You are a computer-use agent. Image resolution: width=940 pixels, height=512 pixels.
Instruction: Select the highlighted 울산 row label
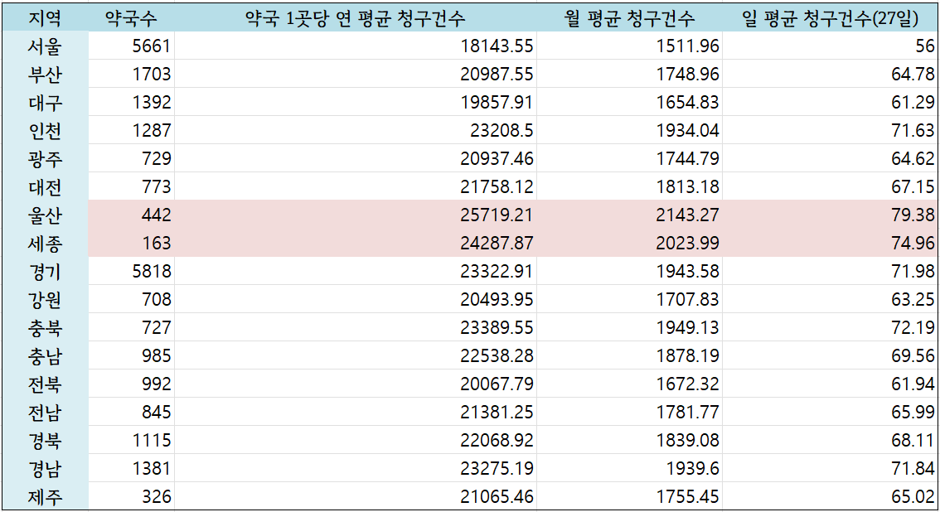pos(45,215)
